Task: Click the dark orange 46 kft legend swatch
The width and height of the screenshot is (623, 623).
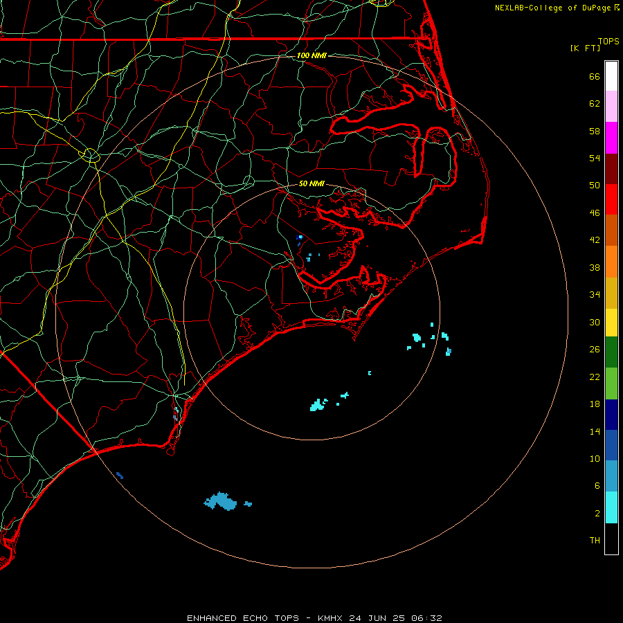Action: coord(611,231)
